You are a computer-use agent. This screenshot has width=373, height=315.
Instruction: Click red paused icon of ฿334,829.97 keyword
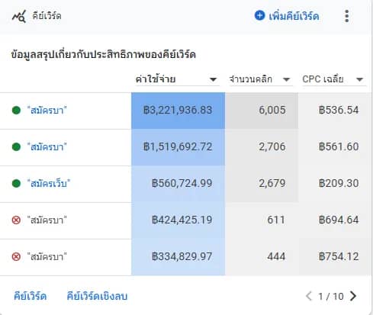(x=16, y=256)
